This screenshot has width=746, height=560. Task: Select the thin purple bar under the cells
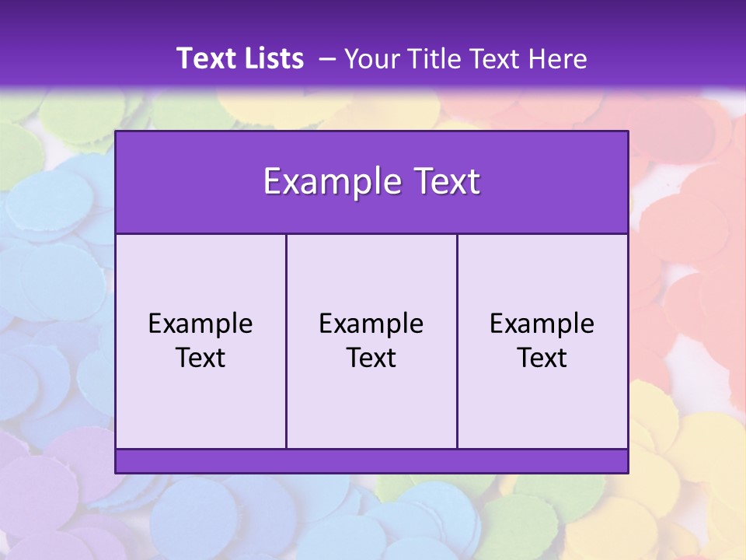coord(371,461)
